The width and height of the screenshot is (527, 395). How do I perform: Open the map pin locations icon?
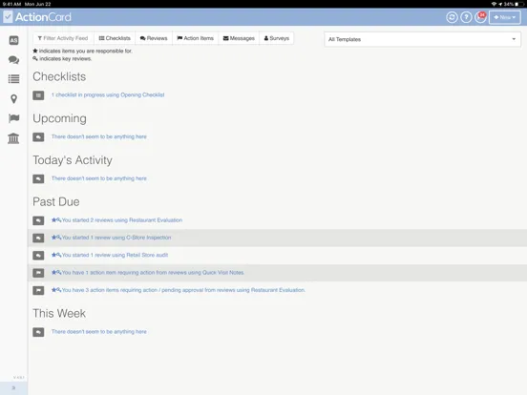13,99
